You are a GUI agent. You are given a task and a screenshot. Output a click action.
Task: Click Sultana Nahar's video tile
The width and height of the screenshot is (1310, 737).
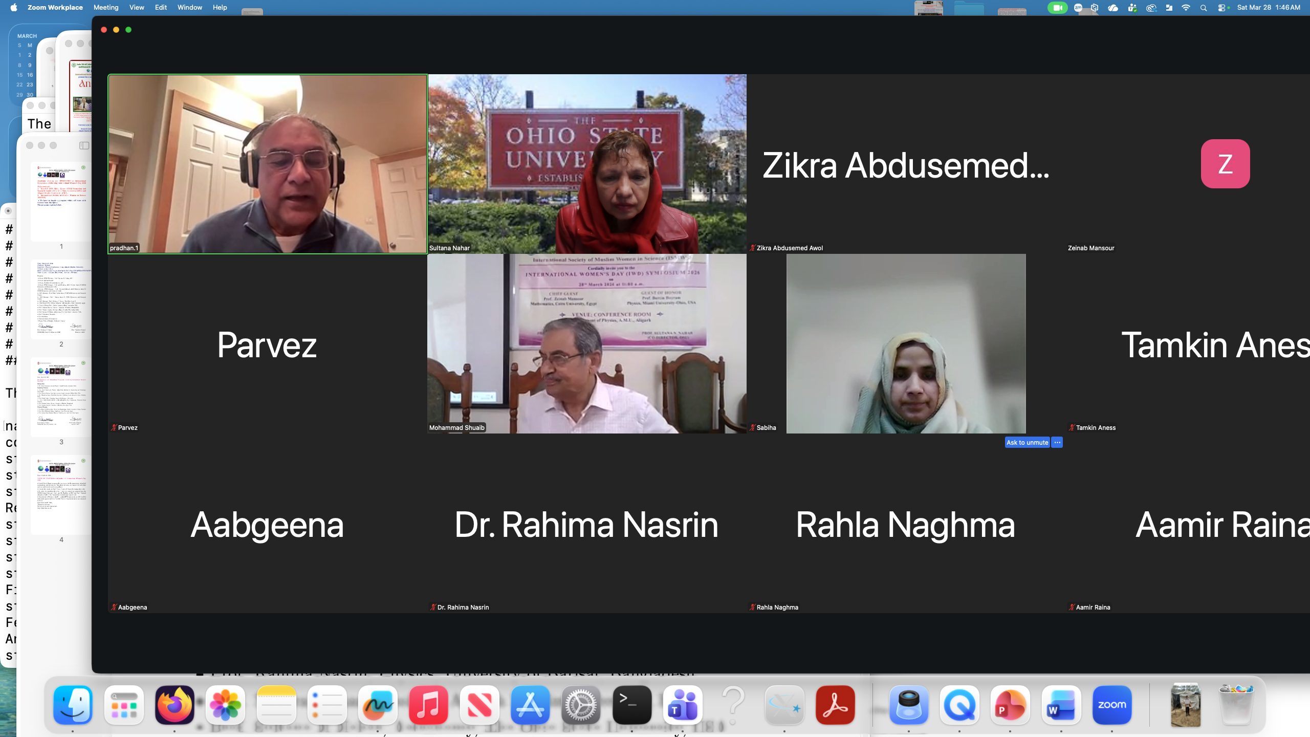pyautogui.click(x=587, y=164)
